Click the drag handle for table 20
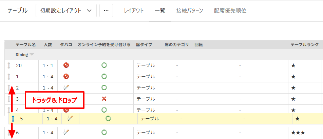 point(8,65)
